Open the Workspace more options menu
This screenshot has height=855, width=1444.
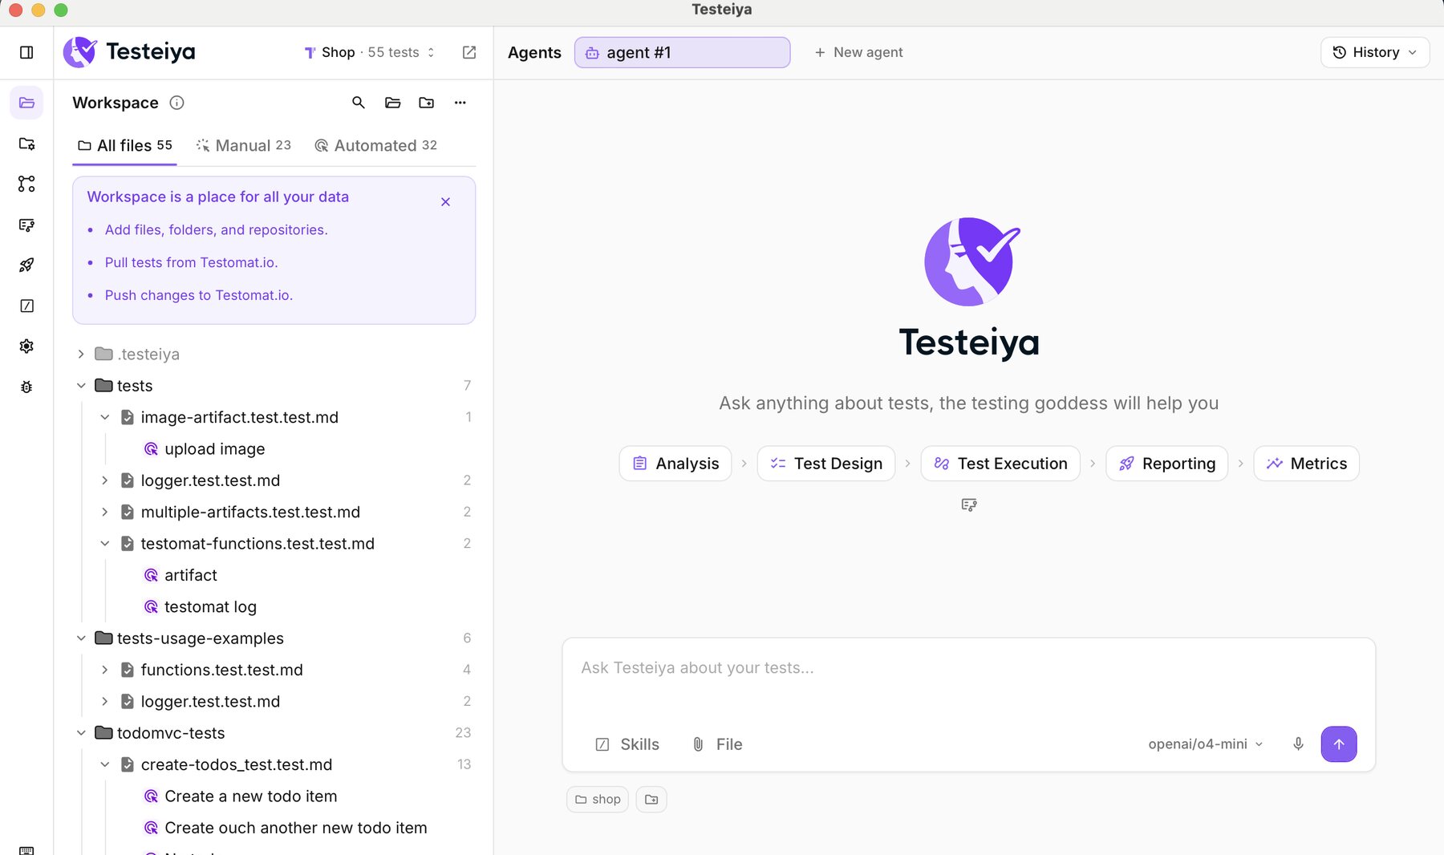[x=460, y=103]
